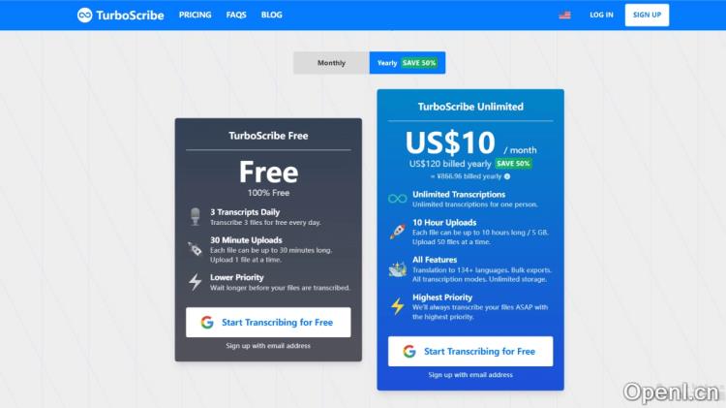Click the infinity icon for Unlimited Transcriptions
726x408 pixels.
pos(397,199)
